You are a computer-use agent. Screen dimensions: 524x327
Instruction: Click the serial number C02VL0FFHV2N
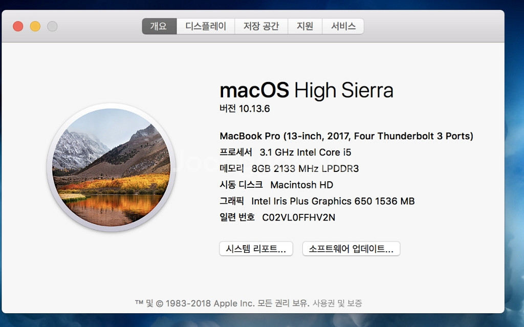298,217
